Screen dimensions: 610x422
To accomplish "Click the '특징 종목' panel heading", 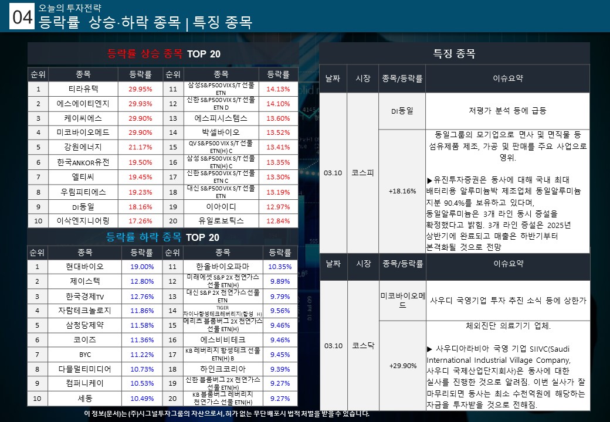I will click(455, 53).
